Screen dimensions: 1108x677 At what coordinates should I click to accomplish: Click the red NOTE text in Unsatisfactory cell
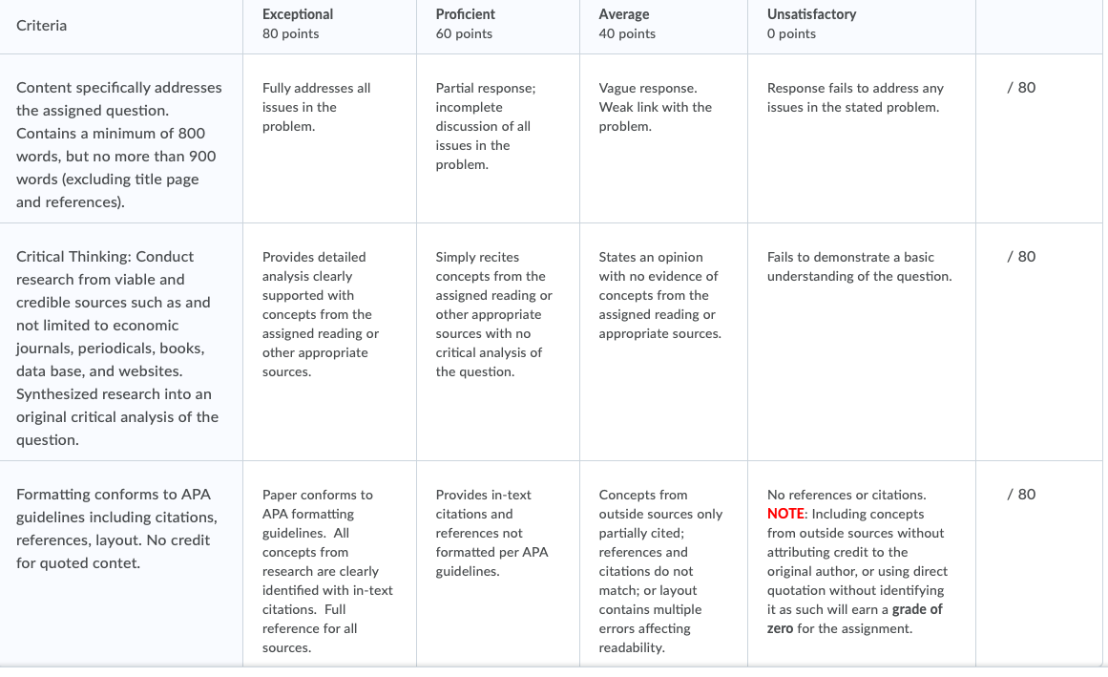tap(785, 514)
